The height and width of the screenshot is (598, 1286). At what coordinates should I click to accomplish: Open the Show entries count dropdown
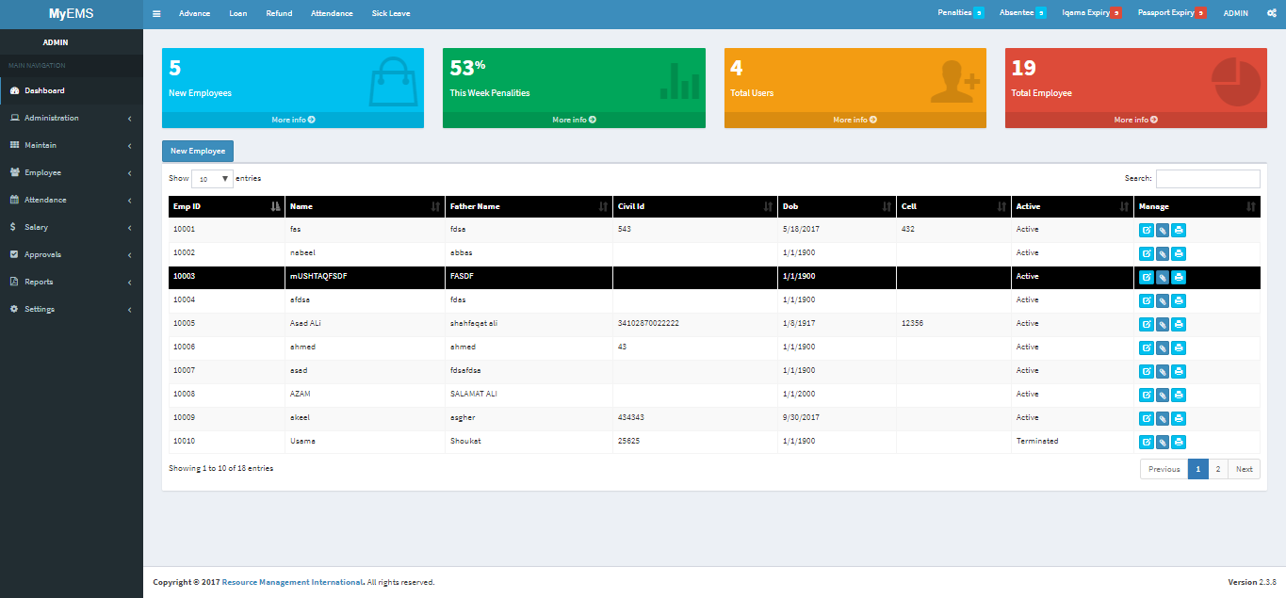212,179
